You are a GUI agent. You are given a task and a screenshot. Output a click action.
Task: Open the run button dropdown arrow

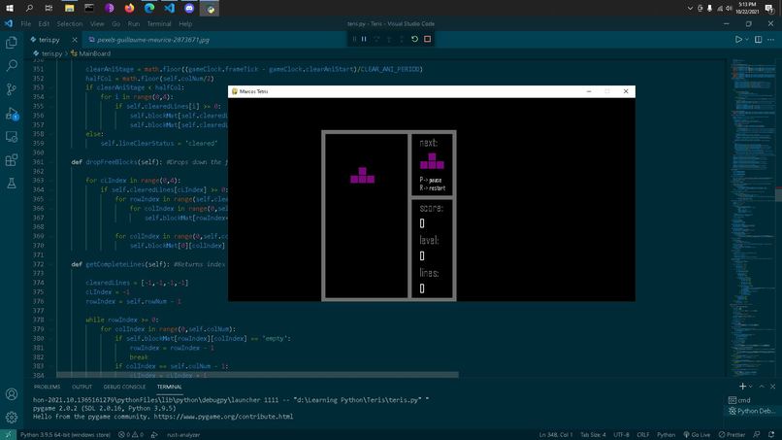747,40
